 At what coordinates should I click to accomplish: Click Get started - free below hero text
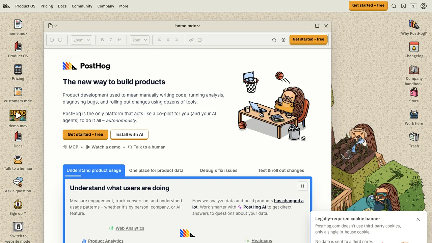click(85, 134)
